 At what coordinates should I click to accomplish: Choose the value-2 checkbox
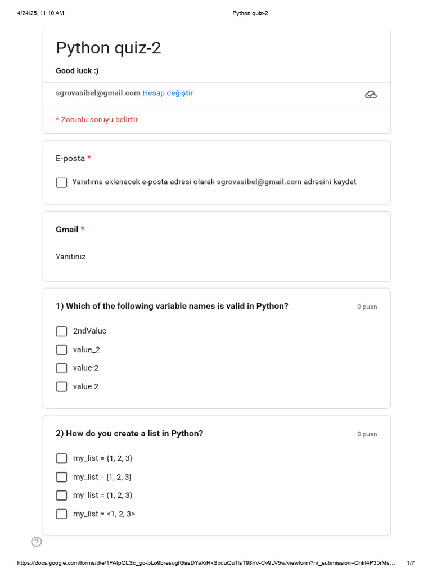(x=62, y=368)
